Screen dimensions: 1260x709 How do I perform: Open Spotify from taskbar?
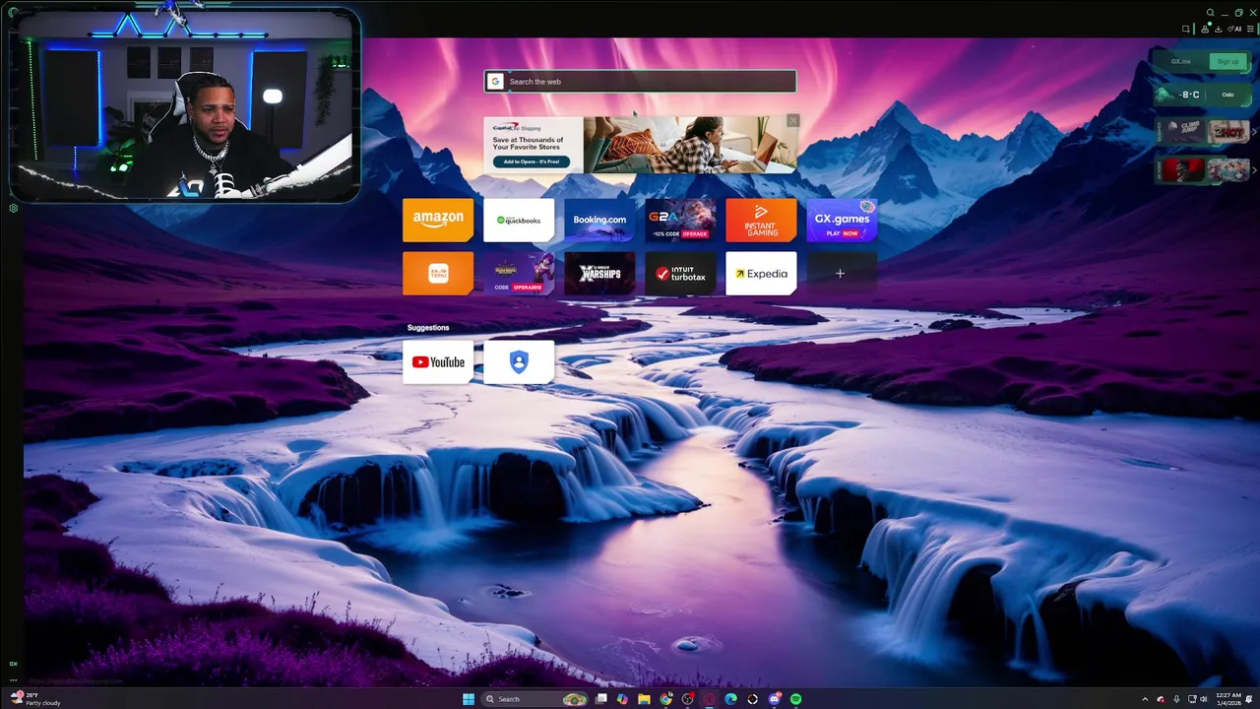[795, 699]
